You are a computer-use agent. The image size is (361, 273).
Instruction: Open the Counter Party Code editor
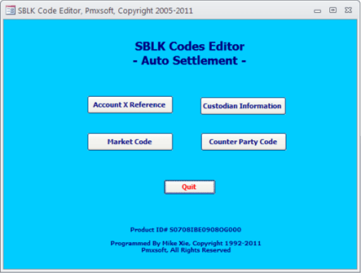(x=243, y=142)
